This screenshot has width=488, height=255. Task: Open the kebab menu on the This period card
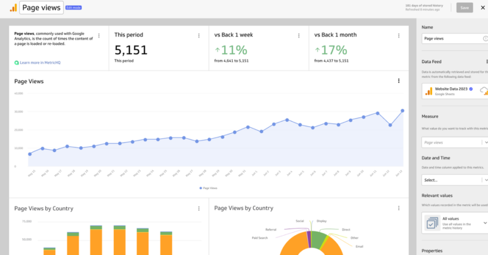tap(199, 36)
